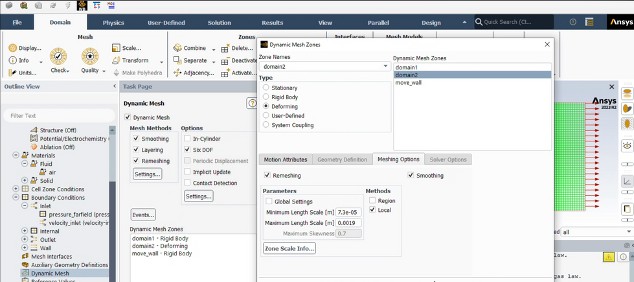Expand the Wall boundary node
This screenshot has width=634, height=282.
point(25,248)
